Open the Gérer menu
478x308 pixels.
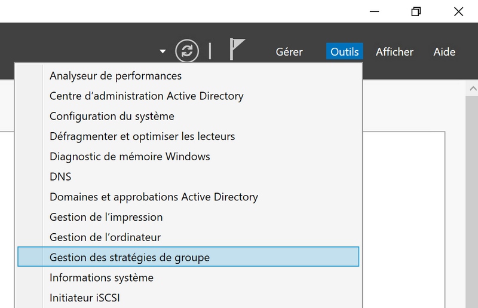point(289,52)
